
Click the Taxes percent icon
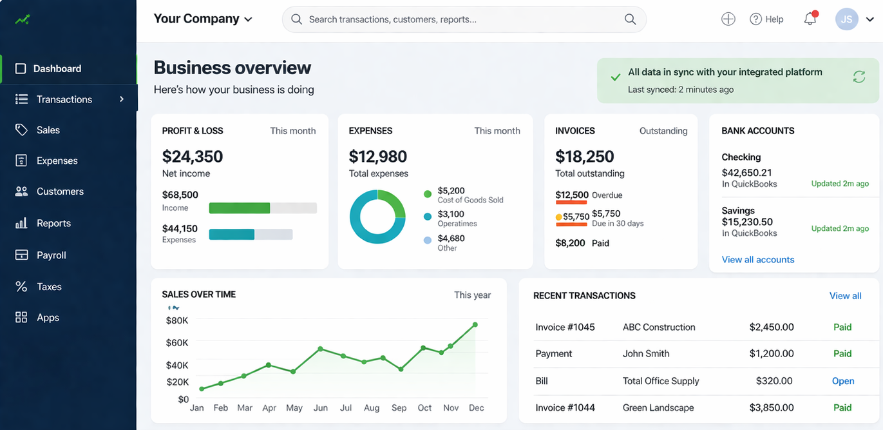(21, 287)
